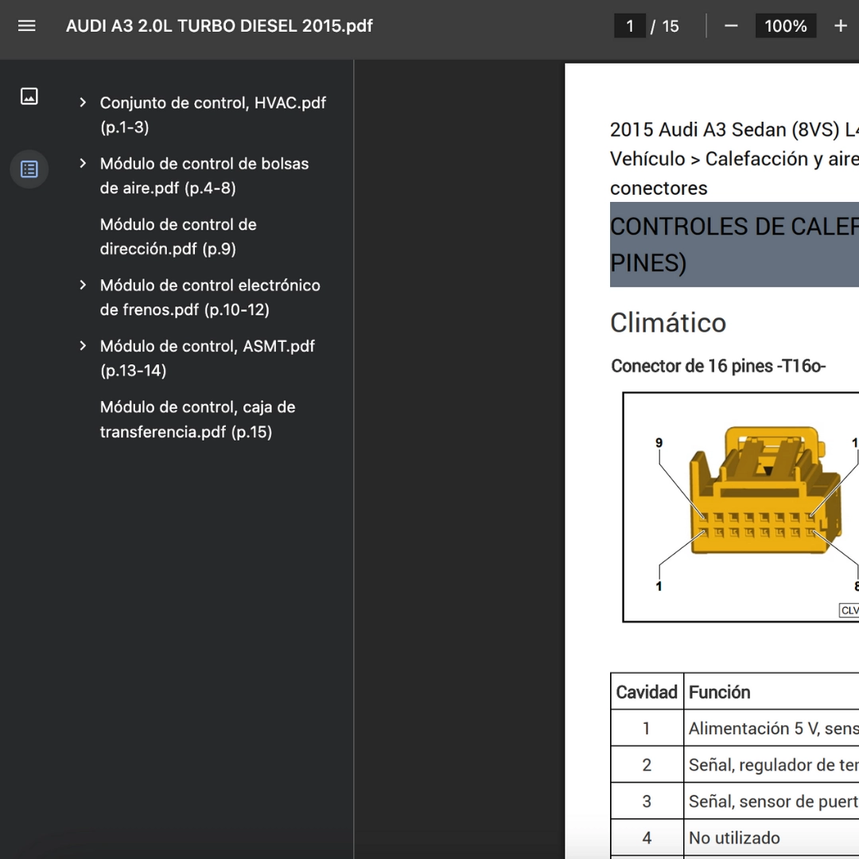Click the zoom in plus icon
Viewport: 859px width, 859px height.
[840, 26]
